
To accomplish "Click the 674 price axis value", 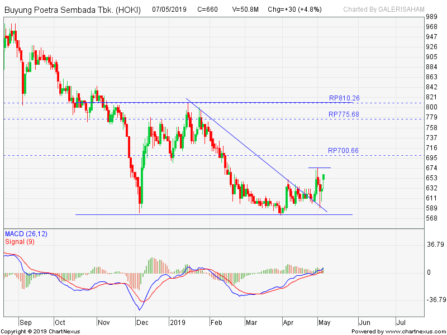I will (x=431, y=168).
